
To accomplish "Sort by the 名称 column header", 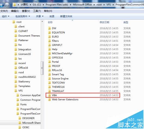I will (x=50, y=22).
